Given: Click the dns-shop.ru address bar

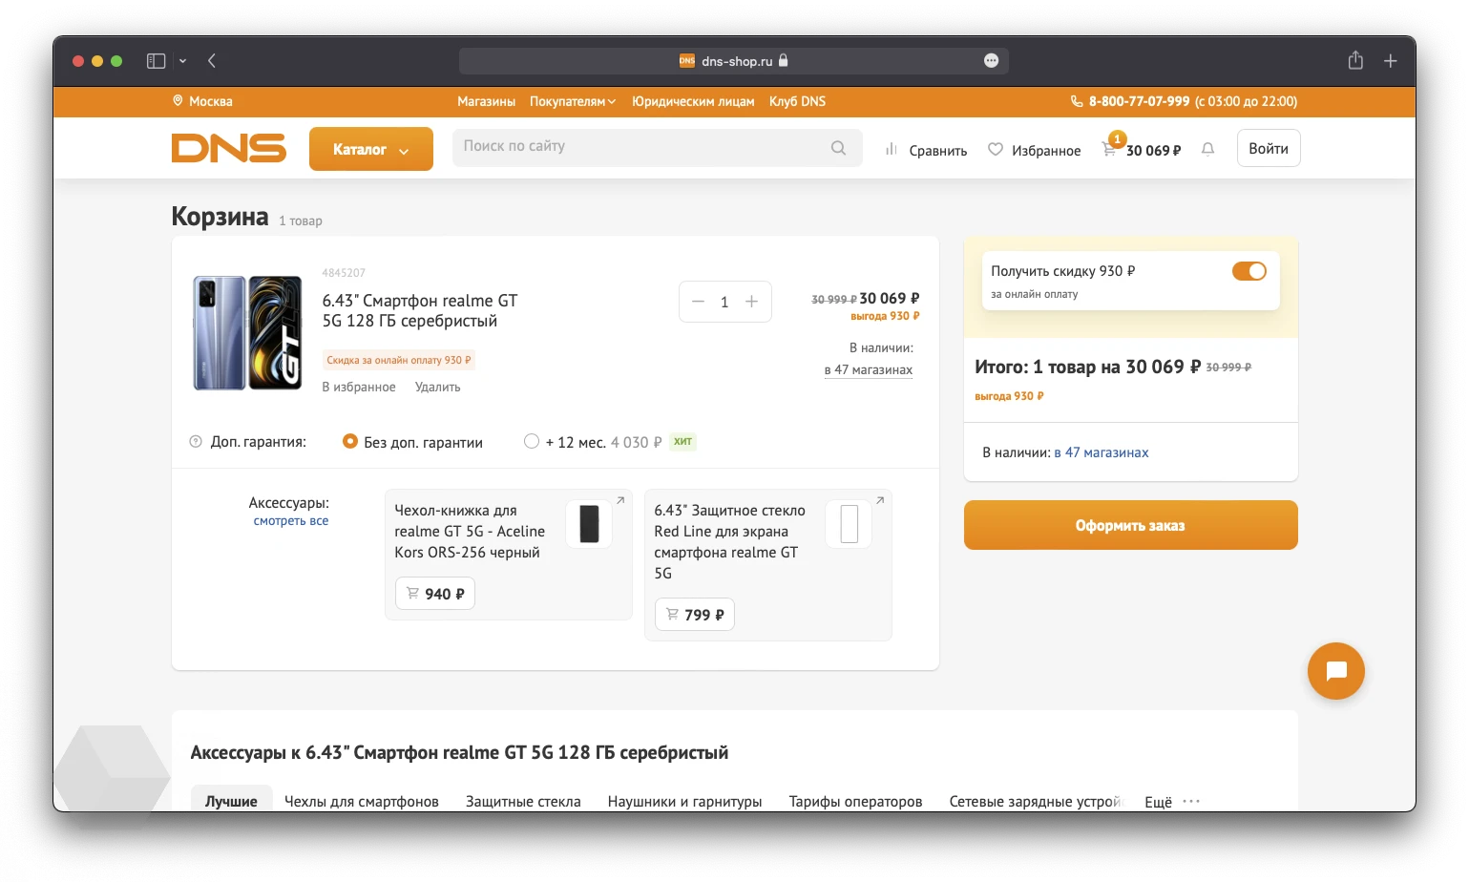Looking at the screenshot, I should tap(733, 61).
